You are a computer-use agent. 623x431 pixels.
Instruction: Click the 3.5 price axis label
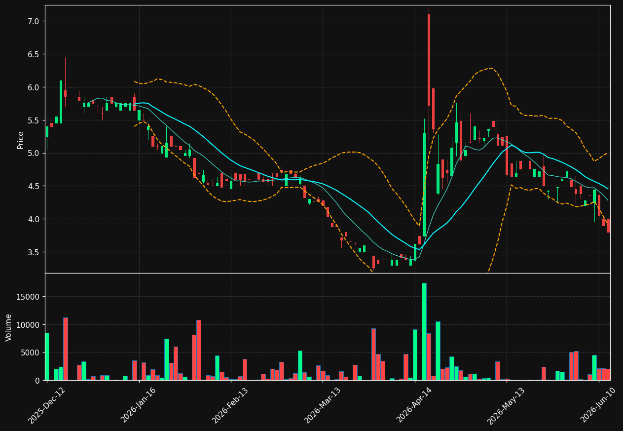click(x=34, y=252)
